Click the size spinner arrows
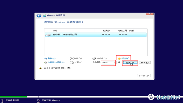Screen dimensions: 183x103 (115, 62)
